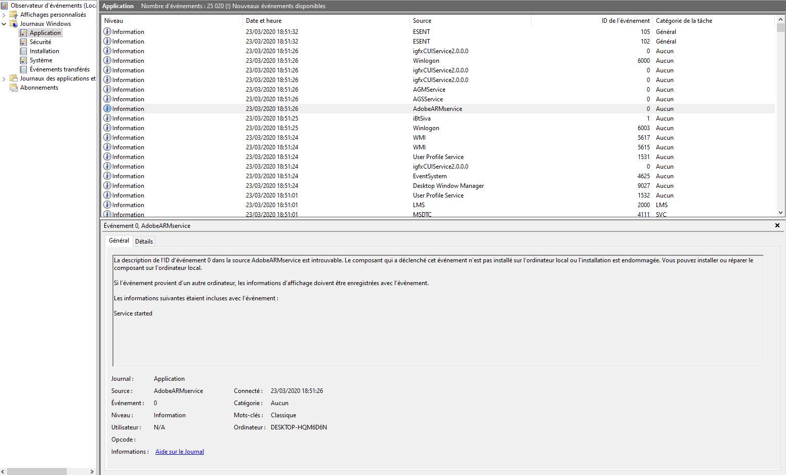Sort by Catégorie de la tâche column header
This screenshot has height=475, width=786.
pos(714,21)
